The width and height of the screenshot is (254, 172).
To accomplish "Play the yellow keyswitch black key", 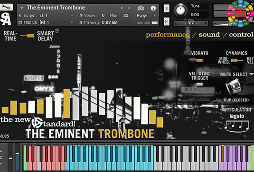I will (223, 154).
